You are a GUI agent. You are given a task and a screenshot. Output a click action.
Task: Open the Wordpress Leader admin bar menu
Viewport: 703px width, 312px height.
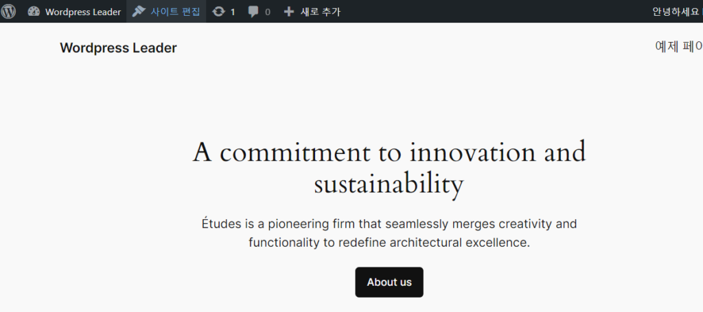(82, 12)
